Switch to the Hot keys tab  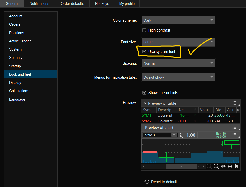[x=102, y=4]
